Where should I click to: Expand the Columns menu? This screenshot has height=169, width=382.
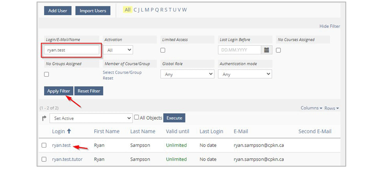(311, 108)
